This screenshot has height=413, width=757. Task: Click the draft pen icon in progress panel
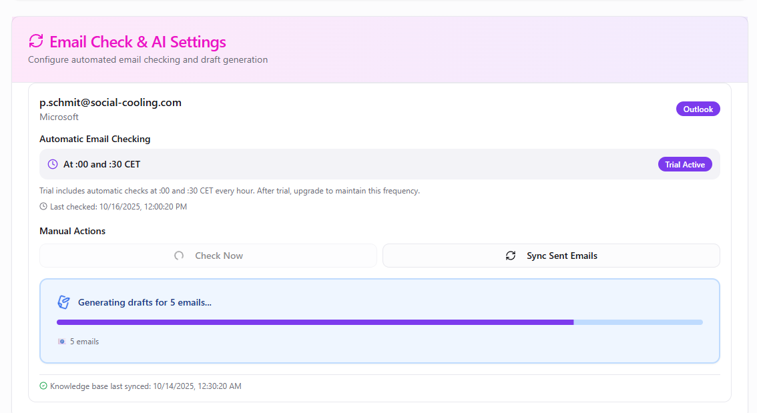(64, 302)
